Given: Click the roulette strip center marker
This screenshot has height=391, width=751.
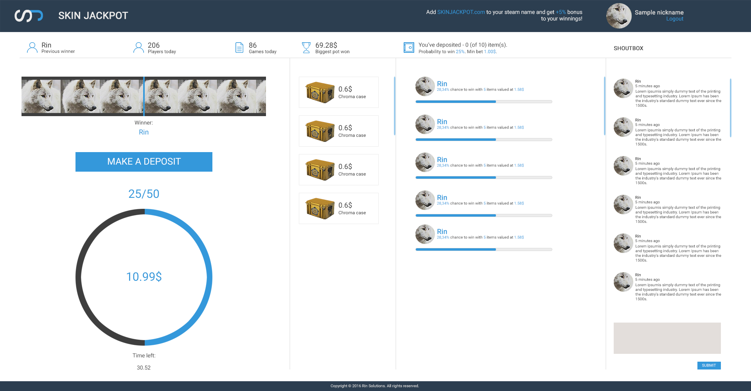Looking at the screenshot, I should pos(144,96).
